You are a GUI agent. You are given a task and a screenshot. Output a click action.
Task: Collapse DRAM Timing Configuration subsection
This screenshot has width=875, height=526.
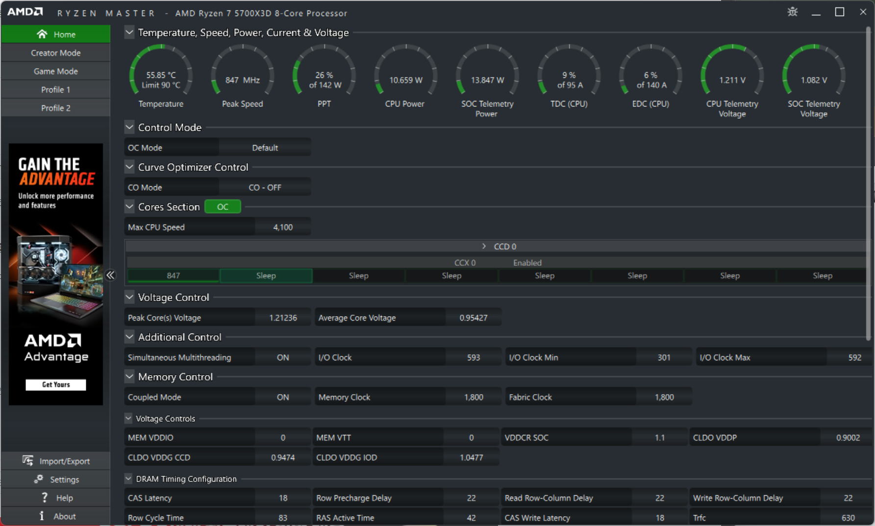[x=128, y=478]
